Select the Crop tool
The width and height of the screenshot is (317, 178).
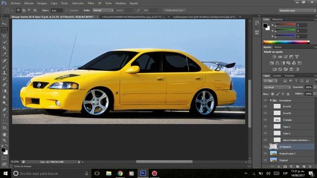tap(4, 48)
